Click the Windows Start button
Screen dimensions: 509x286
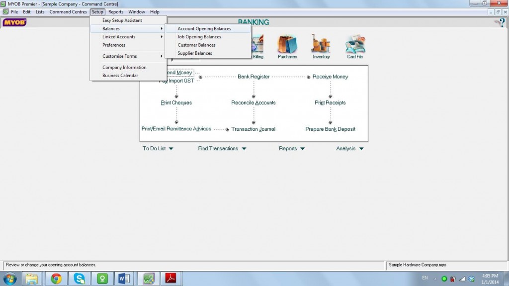pyautogui.click(x=10, y=279)
